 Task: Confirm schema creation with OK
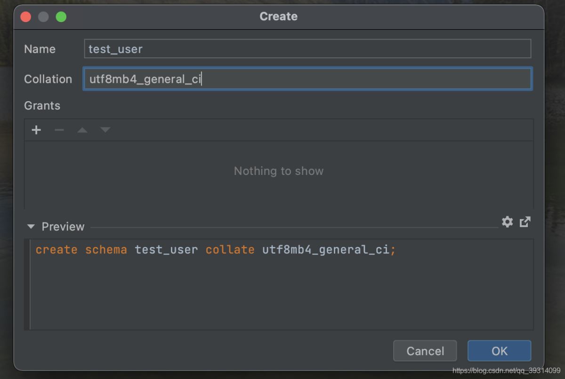499,351
